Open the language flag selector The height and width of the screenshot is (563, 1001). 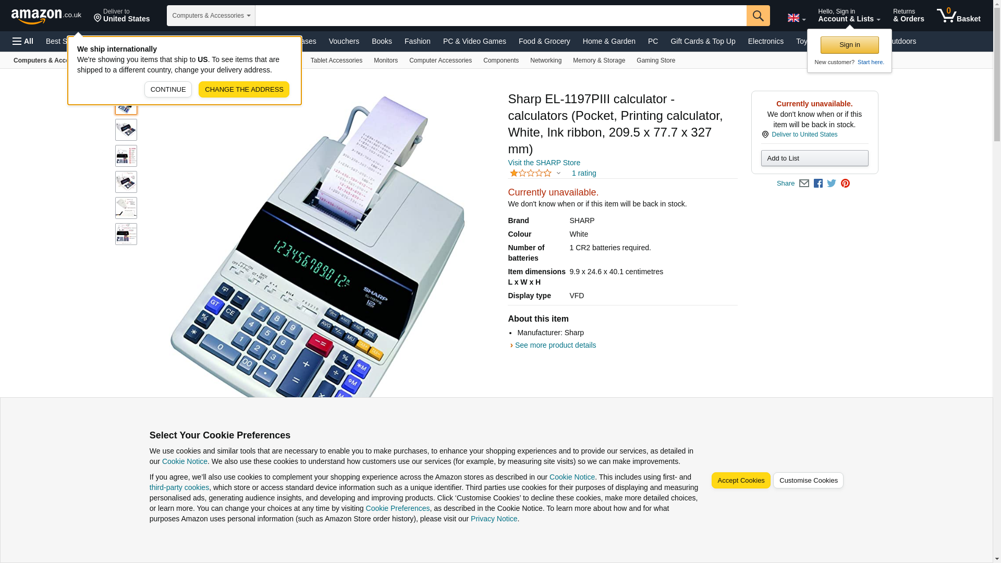point(796,18)
